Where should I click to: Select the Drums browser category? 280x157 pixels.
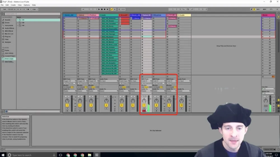[x=7, y=23]
